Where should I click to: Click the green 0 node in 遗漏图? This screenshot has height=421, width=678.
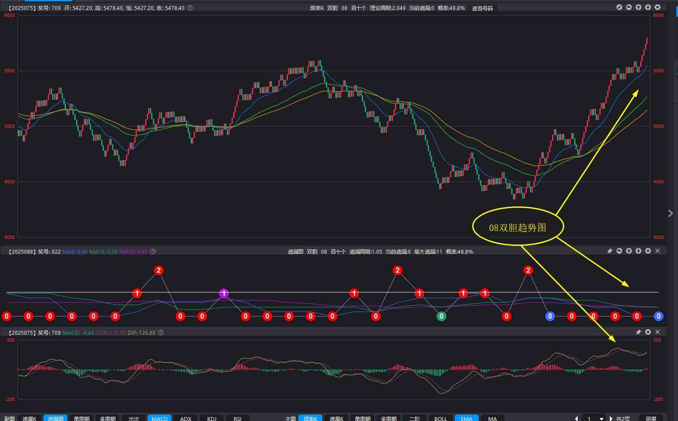441,316
